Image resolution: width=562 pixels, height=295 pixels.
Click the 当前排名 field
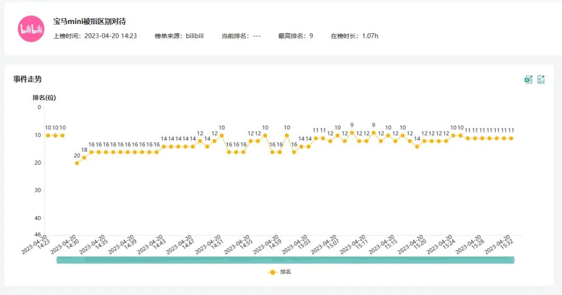240,36
